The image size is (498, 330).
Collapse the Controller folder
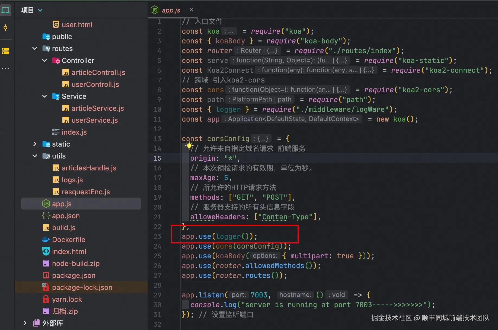click(x=44, y=61)
